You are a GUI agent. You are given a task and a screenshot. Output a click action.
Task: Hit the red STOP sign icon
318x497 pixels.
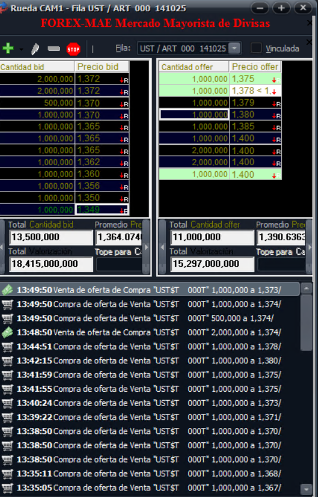73,49
